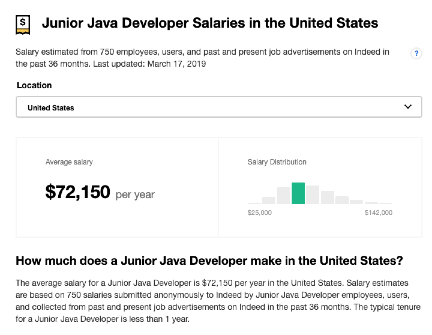Select the United States location field text
The width and height of the screenshot is (432, 335).
pos(51,108)
